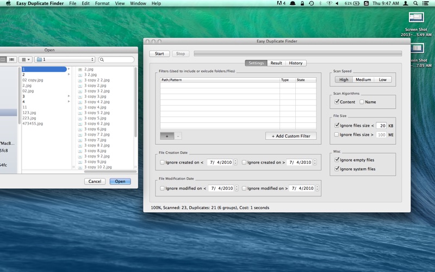Open Notification Center list icon
Viewport: 435px width, 272px height.
(x=425, y=3)
